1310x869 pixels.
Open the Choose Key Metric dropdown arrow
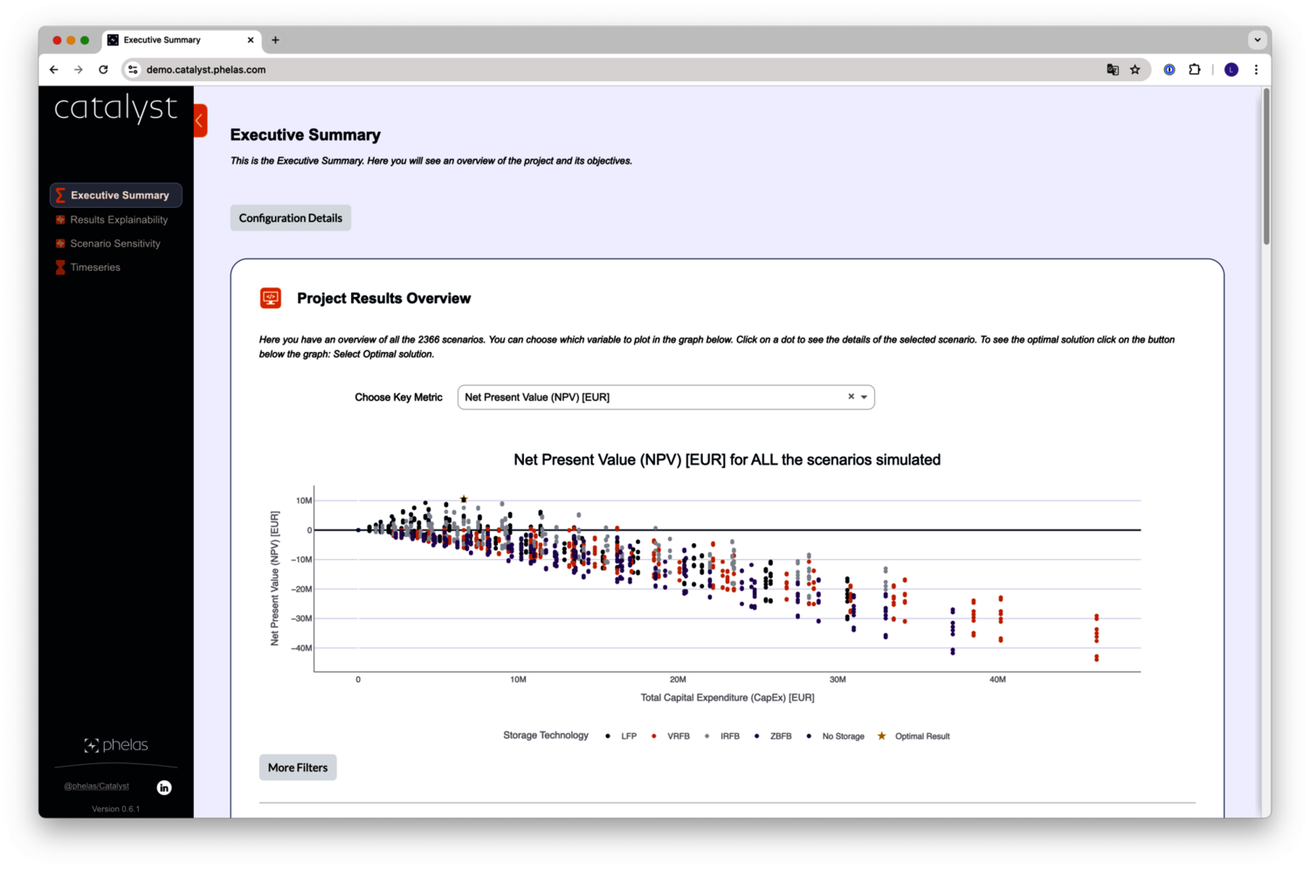tap(865, 397)
